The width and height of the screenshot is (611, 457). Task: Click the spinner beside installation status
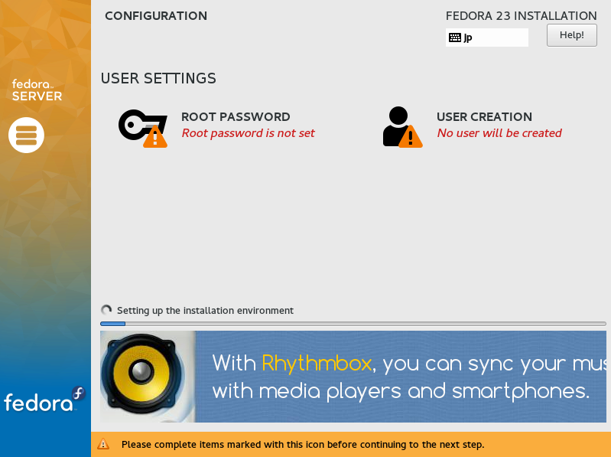(x=106, y=310)
